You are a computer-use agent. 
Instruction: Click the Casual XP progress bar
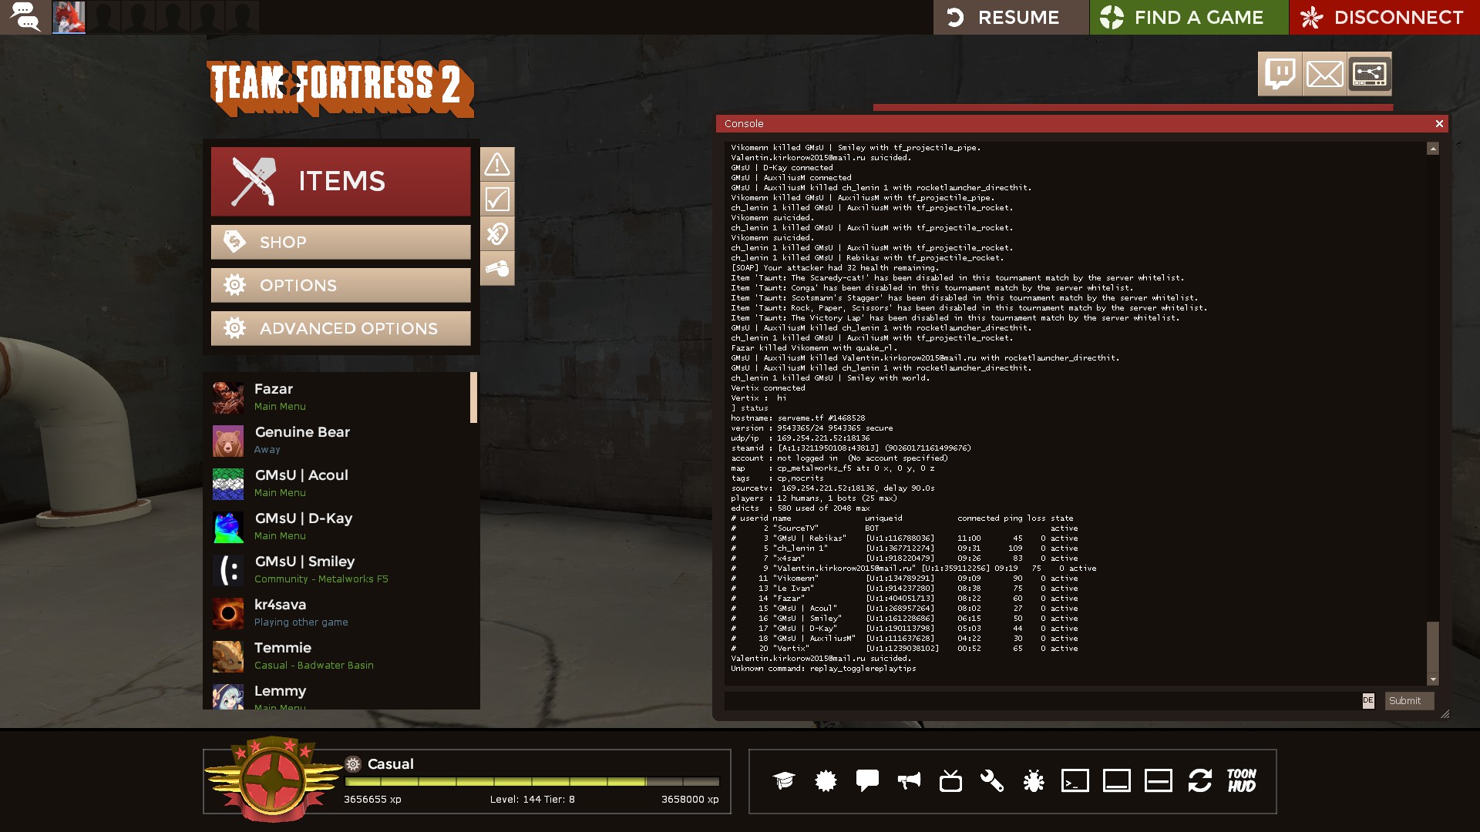532,781
